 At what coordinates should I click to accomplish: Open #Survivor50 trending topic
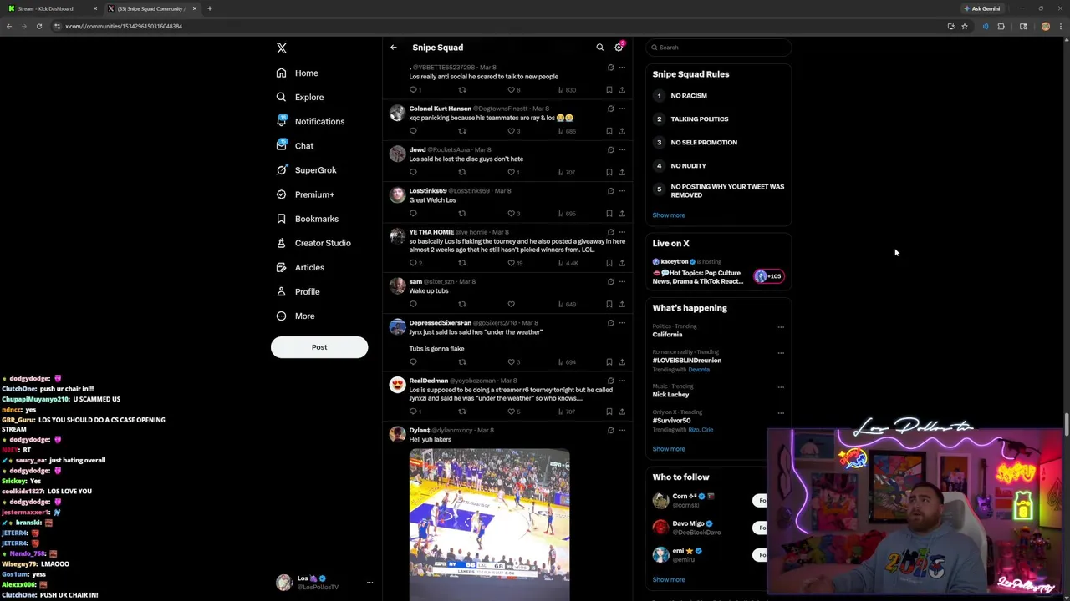671,421
